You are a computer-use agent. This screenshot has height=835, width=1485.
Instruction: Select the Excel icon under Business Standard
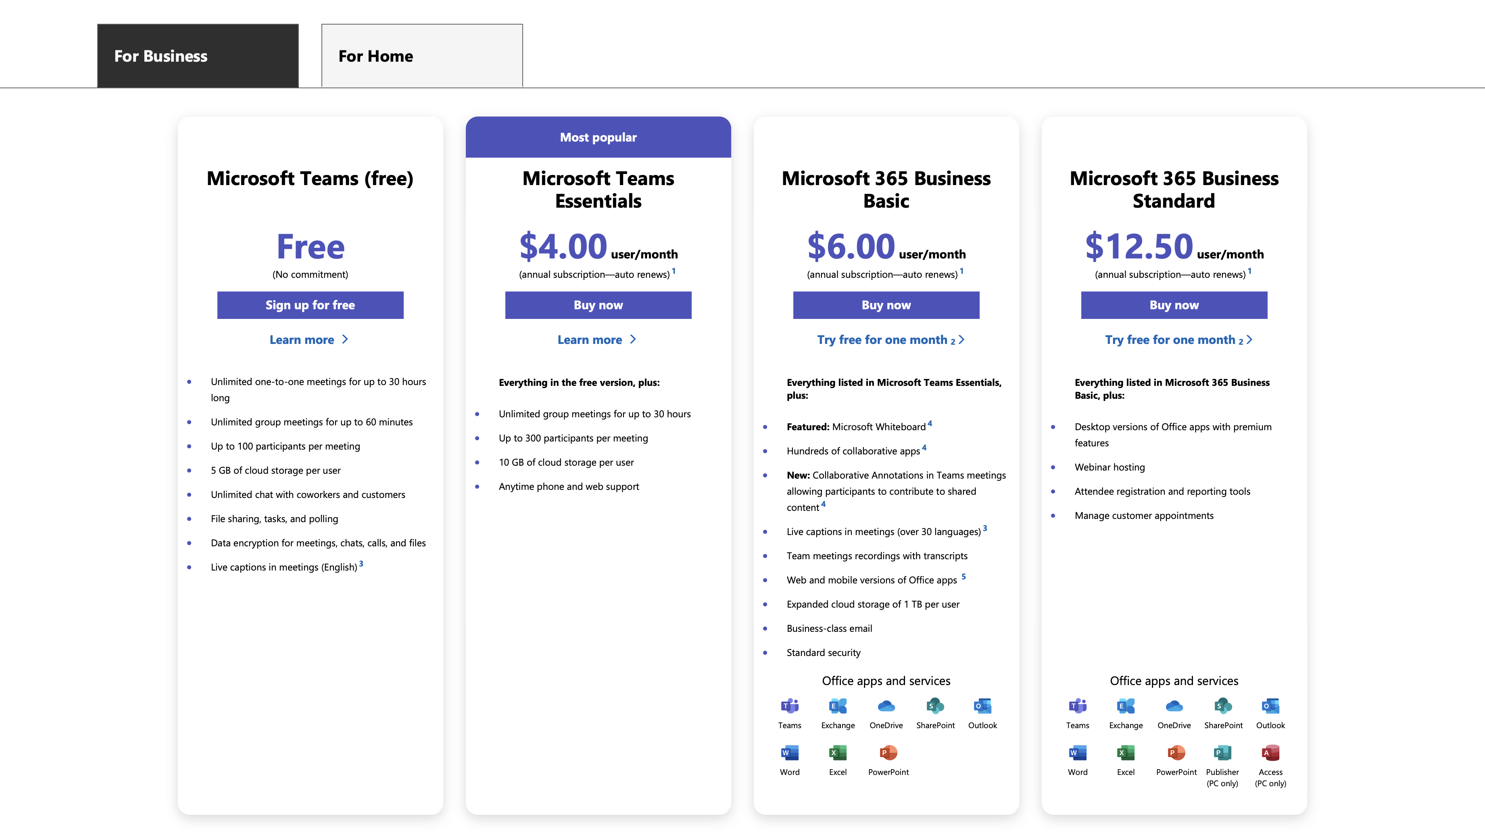[x=1125, y=753]
